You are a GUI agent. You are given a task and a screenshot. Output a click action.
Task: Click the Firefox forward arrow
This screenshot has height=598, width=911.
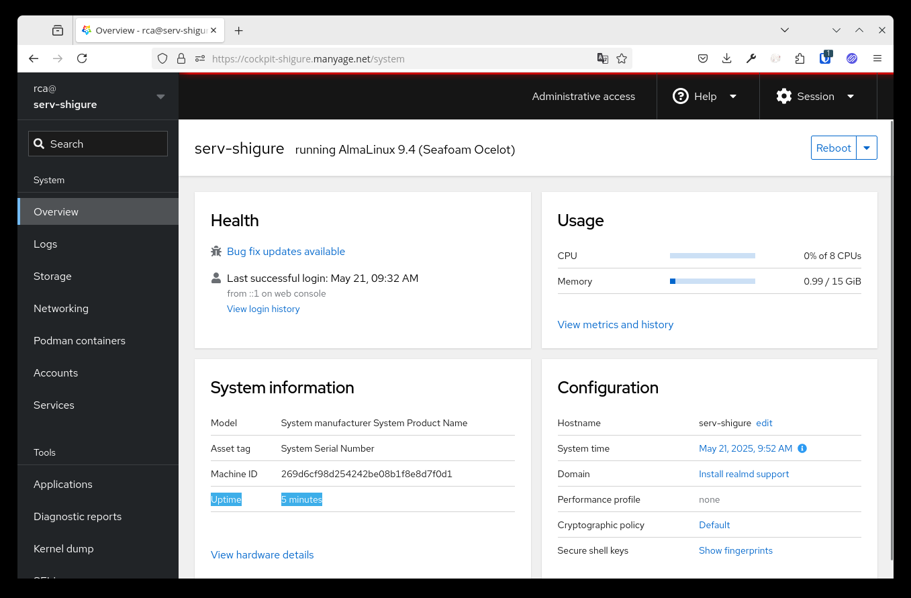click(58, 58)
